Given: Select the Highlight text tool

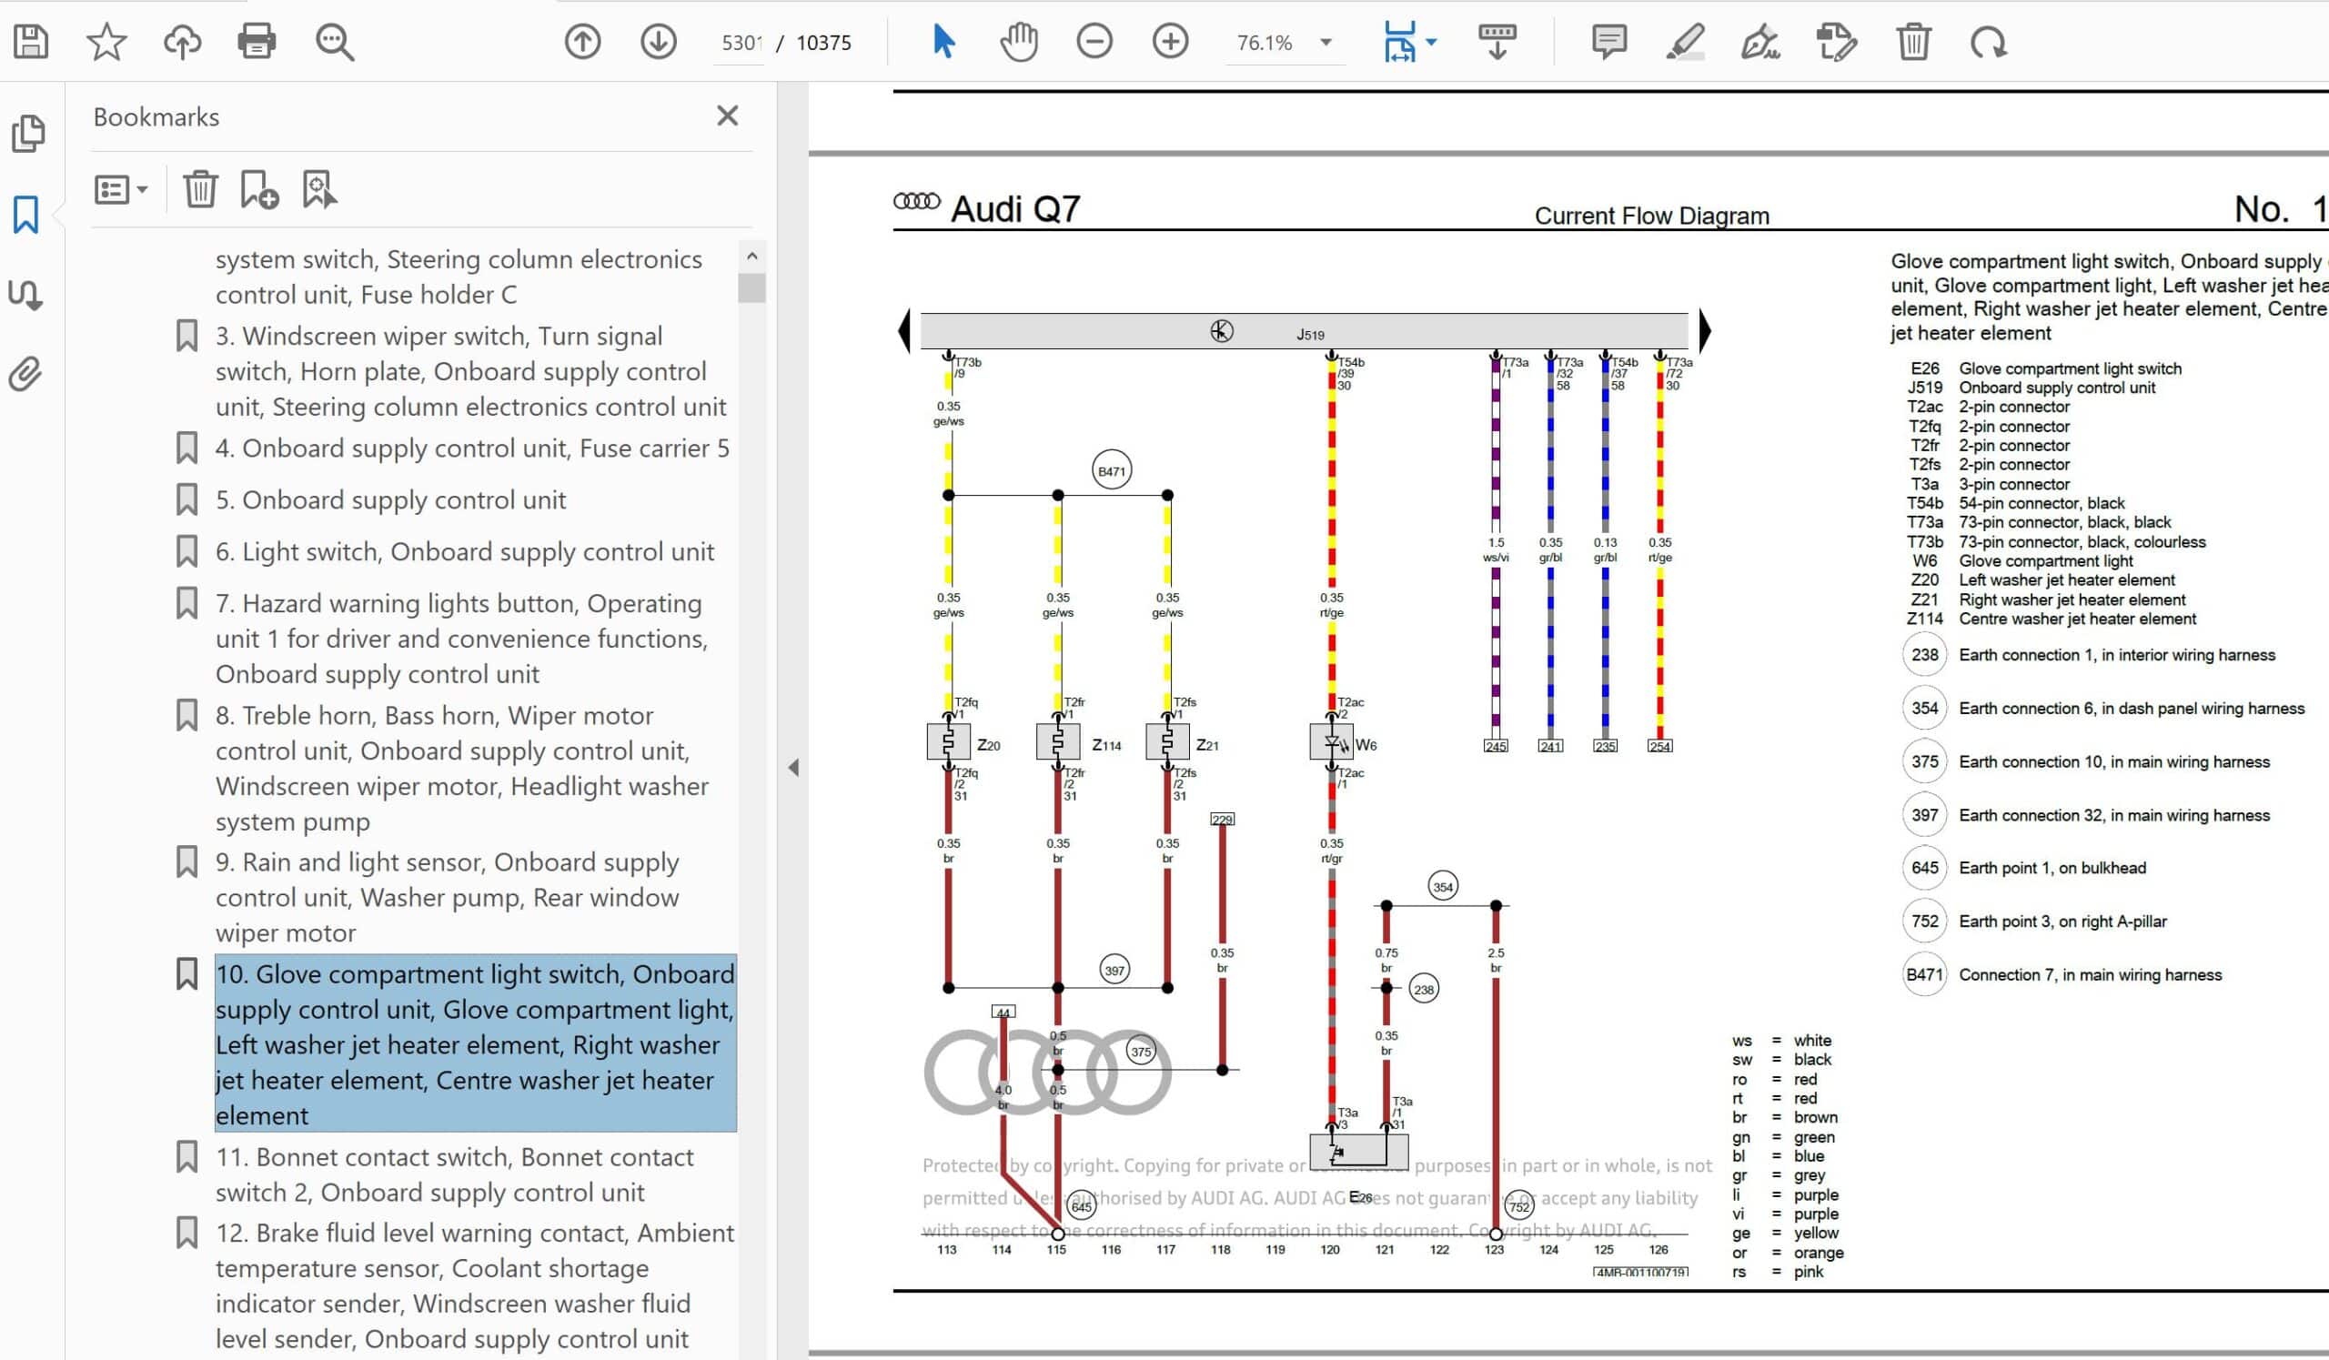Looking at the screenshot, I should 1685,42.
